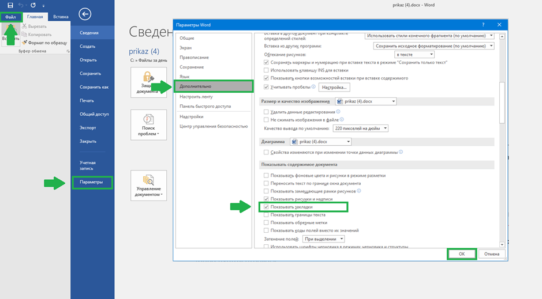Click the Save floppy disk icon
The width and height of the screenshot is (542, 299).
[10, 5]
